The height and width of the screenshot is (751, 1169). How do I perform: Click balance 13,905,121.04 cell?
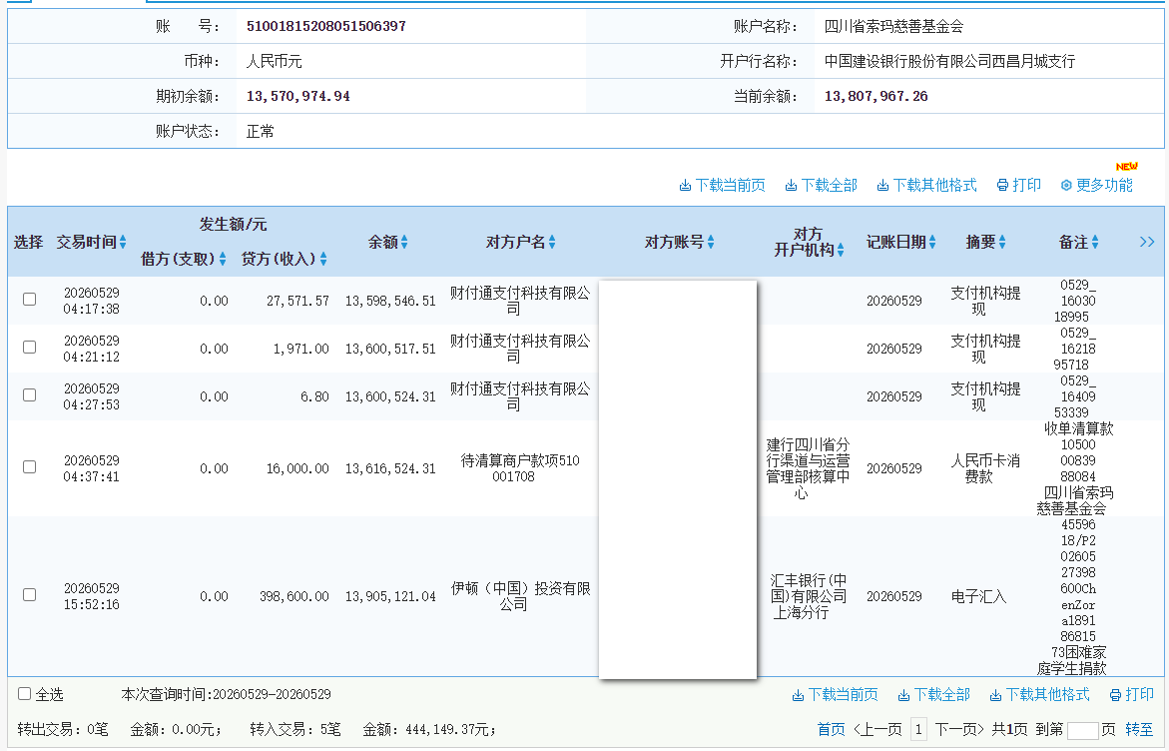coord(390,596)
